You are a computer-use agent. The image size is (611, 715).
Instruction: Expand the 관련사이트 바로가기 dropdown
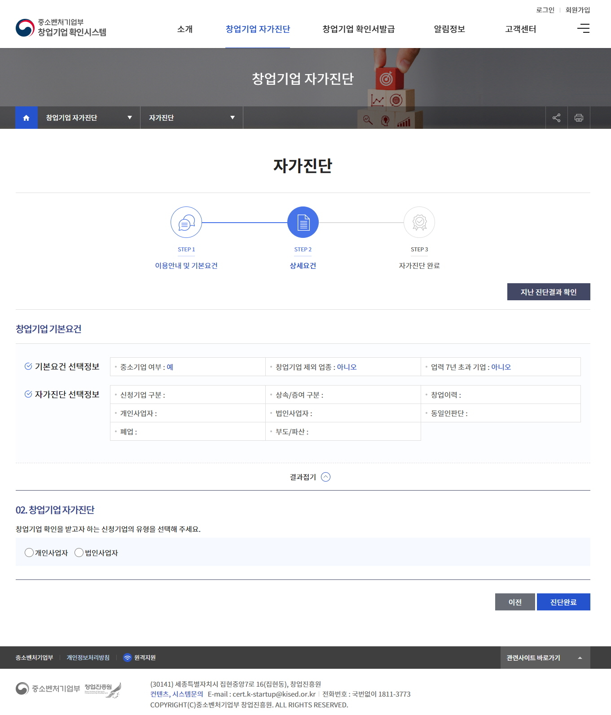[x=545, y=658]
